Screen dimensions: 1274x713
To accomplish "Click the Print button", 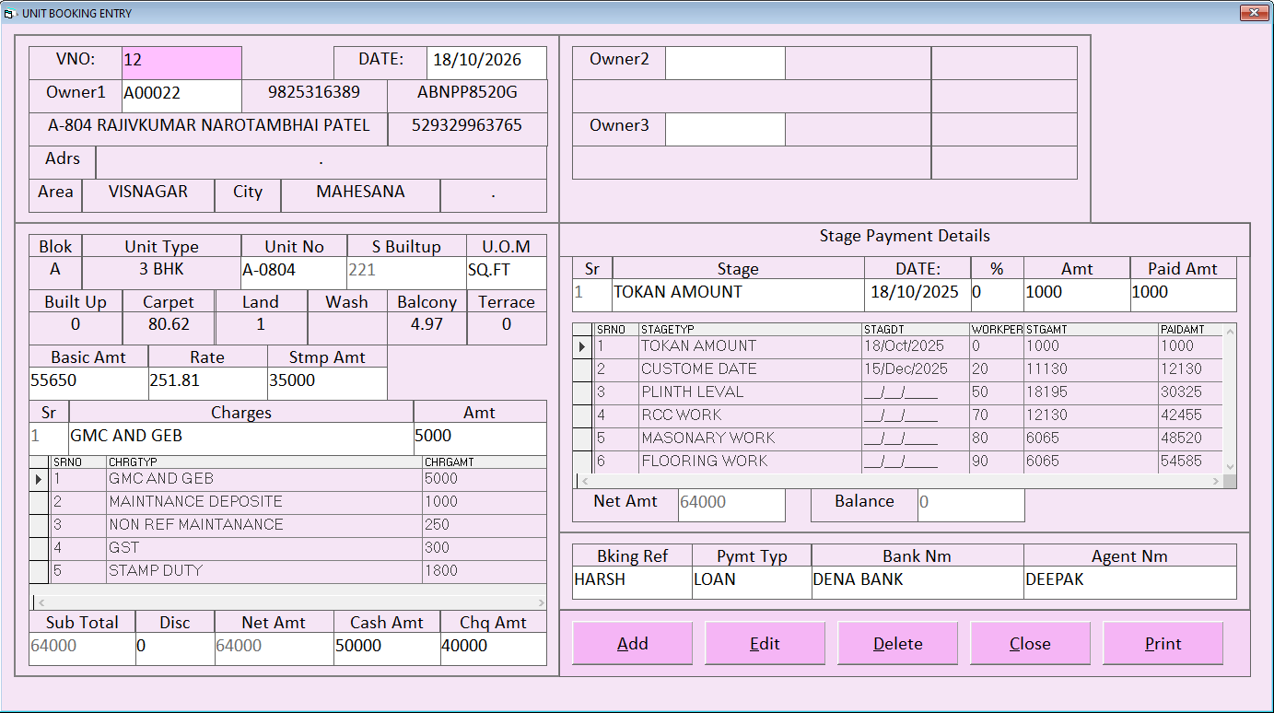I will 1163,643.
